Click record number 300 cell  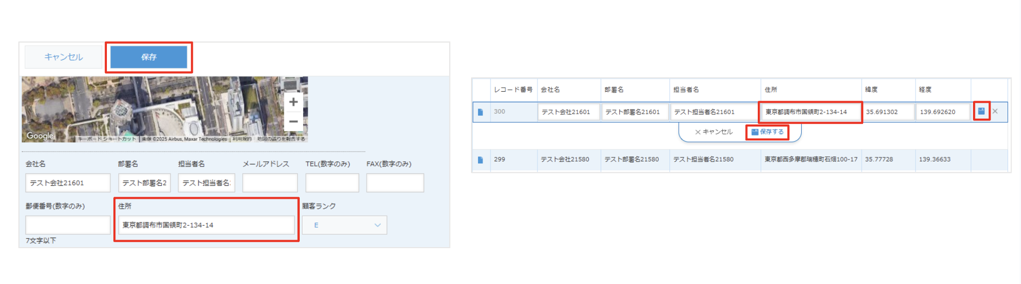500,112
